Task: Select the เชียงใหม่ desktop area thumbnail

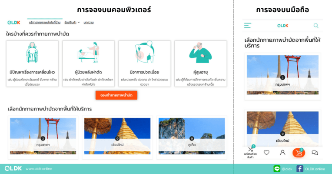Action: click(x=117, y=136)
